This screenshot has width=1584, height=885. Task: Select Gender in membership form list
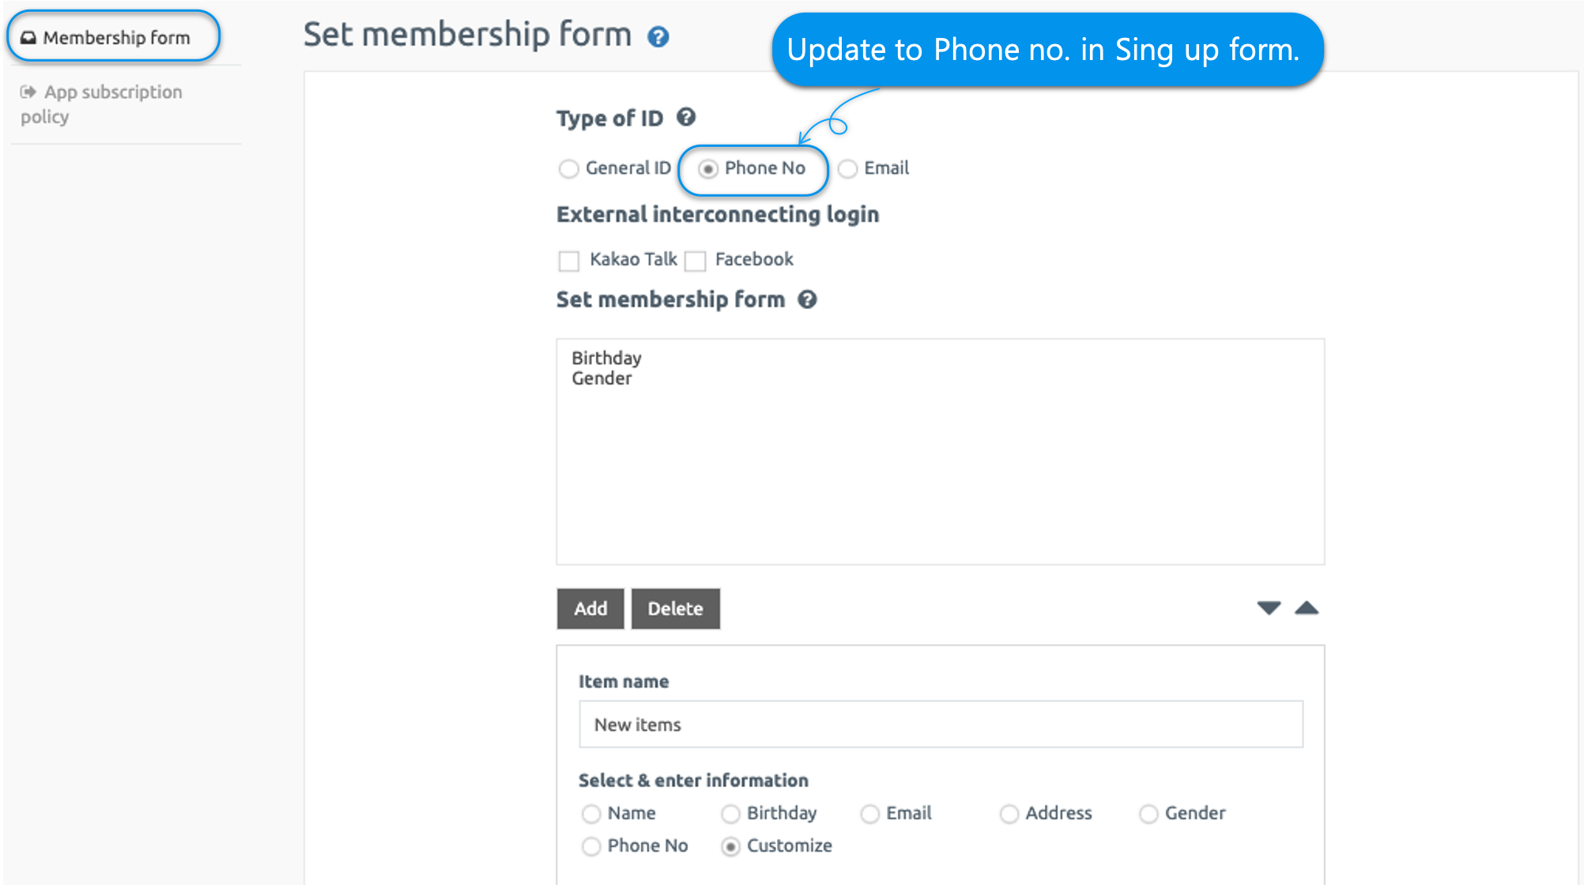[x=602, y=378]
